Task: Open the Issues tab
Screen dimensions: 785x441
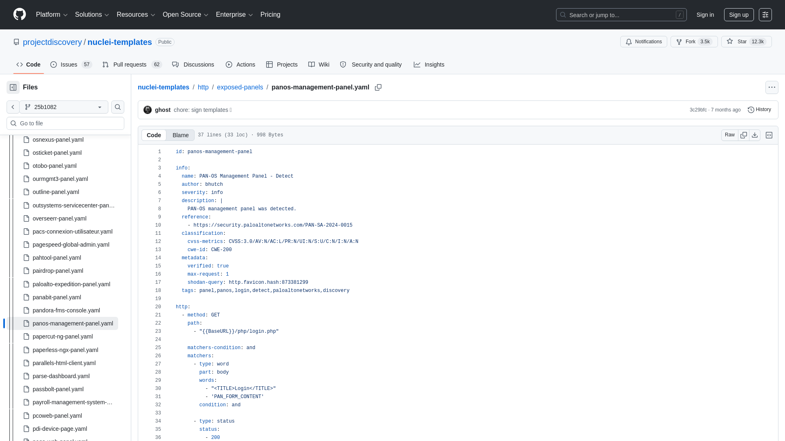Action: [x=71, y=65]
